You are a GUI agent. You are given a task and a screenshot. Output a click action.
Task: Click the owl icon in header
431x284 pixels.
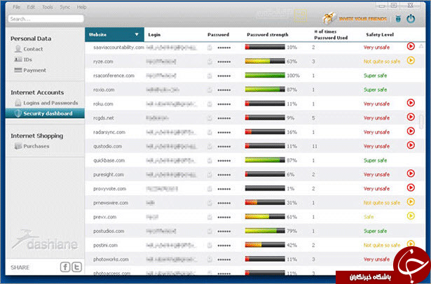coord(398,19)
